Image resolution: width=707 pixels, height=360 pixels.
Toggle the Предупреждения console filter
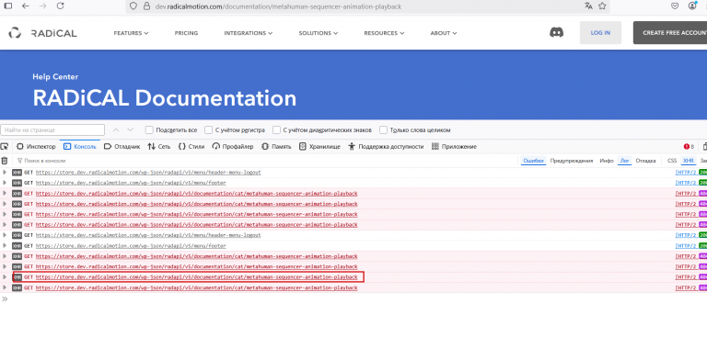point(572,161)
